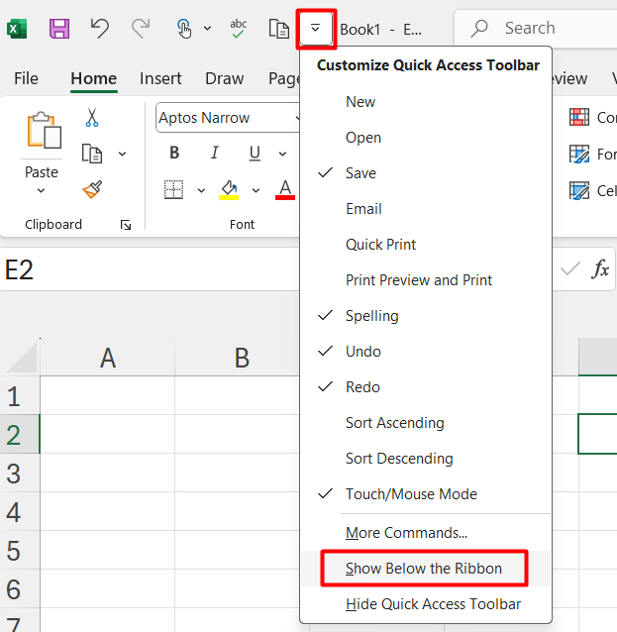The image size is (617, 632).
Task: Enable Email in the customize menu
Action: point(426,209)
